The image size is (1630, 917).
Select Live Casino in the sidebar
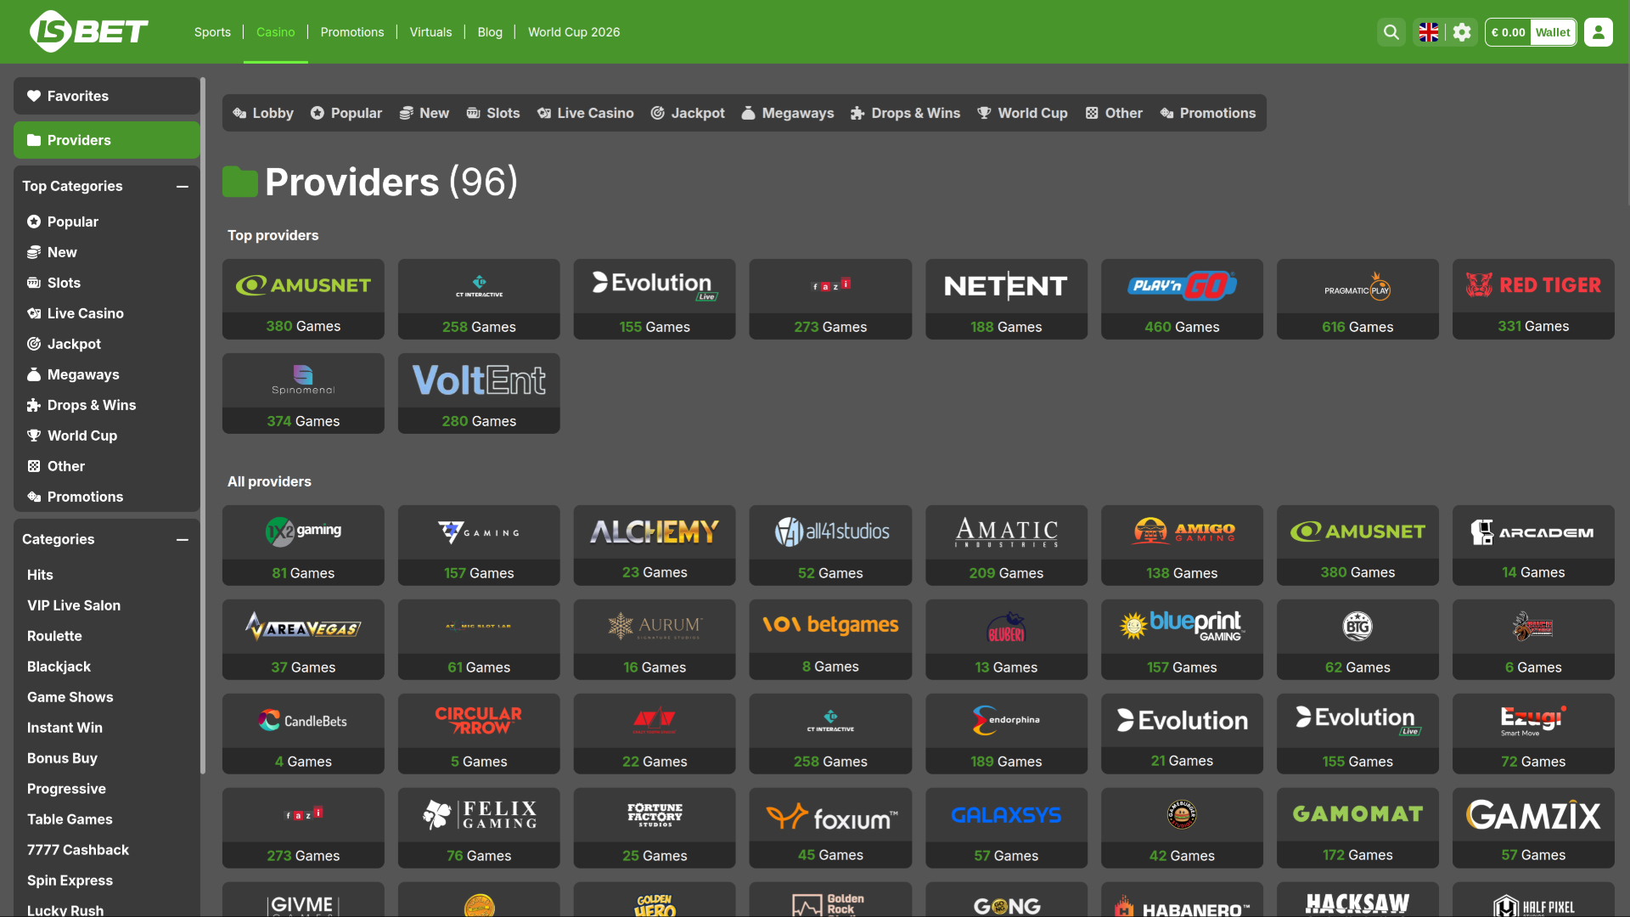coord(107,313)
